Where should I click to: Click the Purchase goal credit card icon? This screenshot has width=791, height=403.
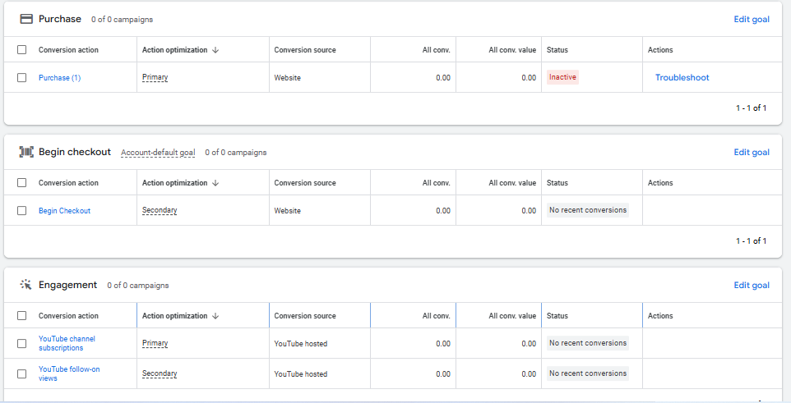(26, 19)
